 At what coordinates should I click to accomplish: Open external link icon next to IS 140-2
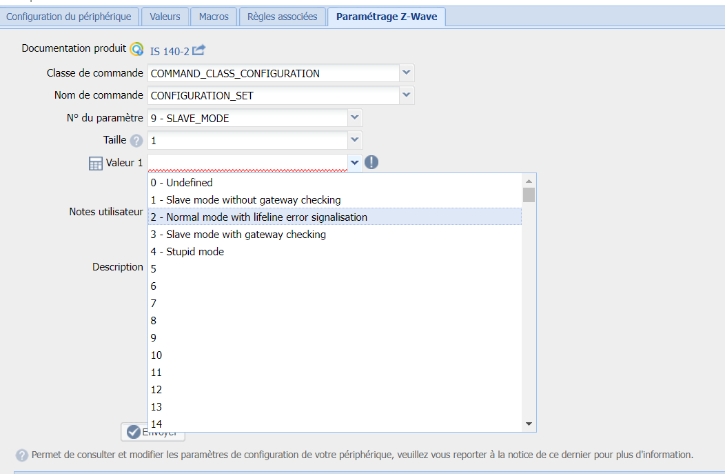[x=199, y=50]
